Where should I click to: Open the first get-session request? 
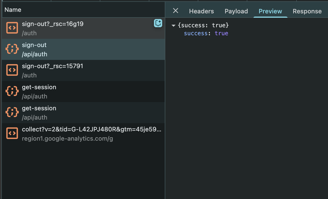[77, 91]
